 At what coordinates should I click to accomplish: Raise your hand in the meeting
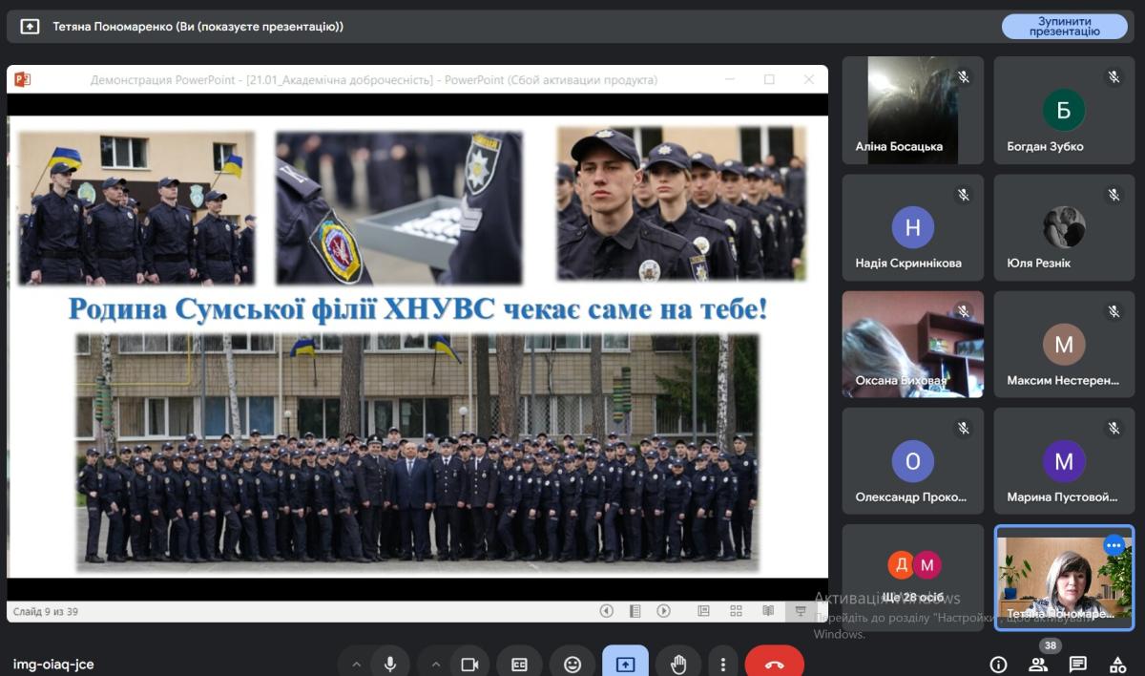click(x=678, y=665)
